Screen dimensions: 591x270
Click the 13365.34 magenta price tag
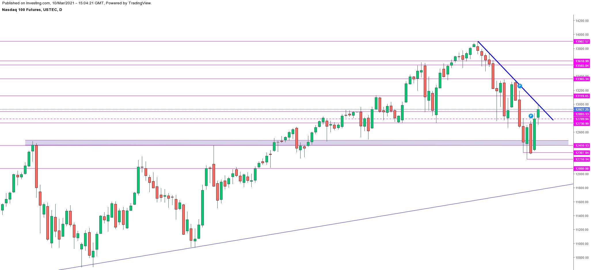[x=582, y=79]
